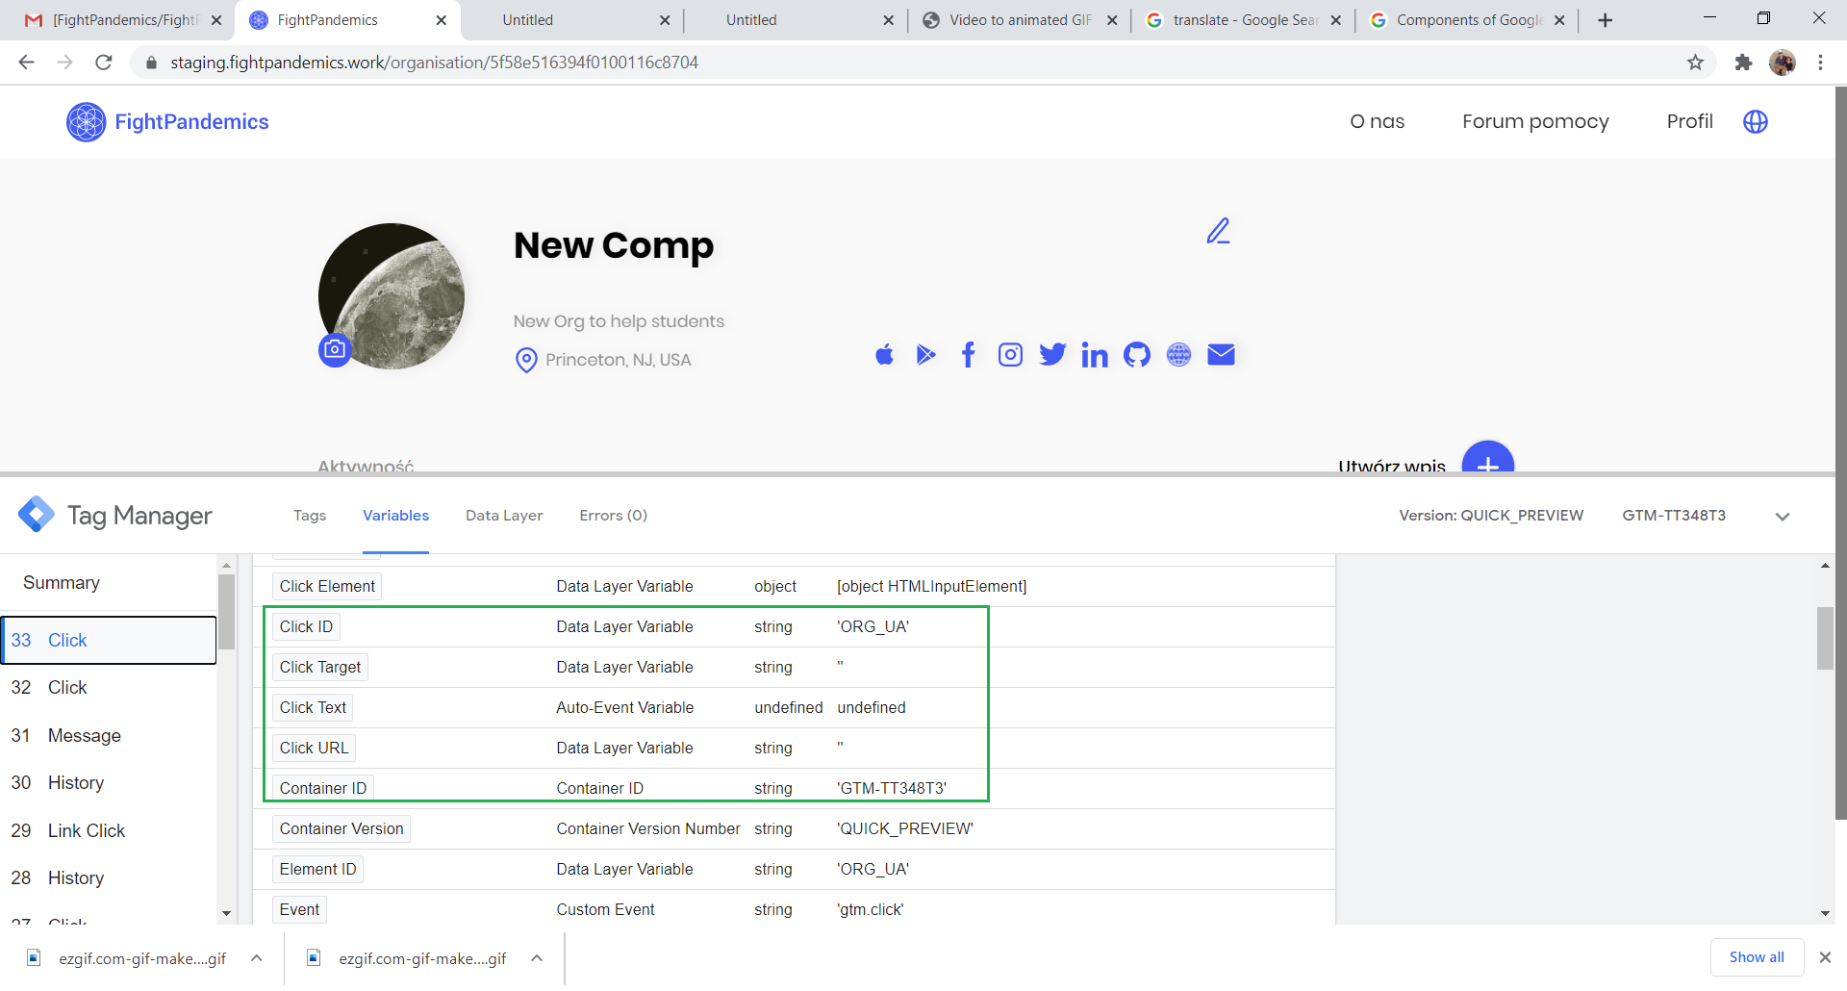Click the blue plus create post button

[x=1487, y=457]
